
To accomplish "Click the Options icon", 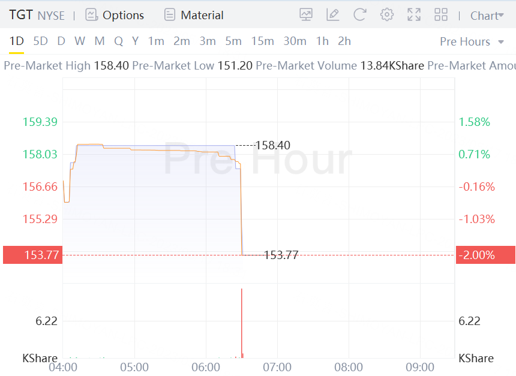I will click(91, 15).
